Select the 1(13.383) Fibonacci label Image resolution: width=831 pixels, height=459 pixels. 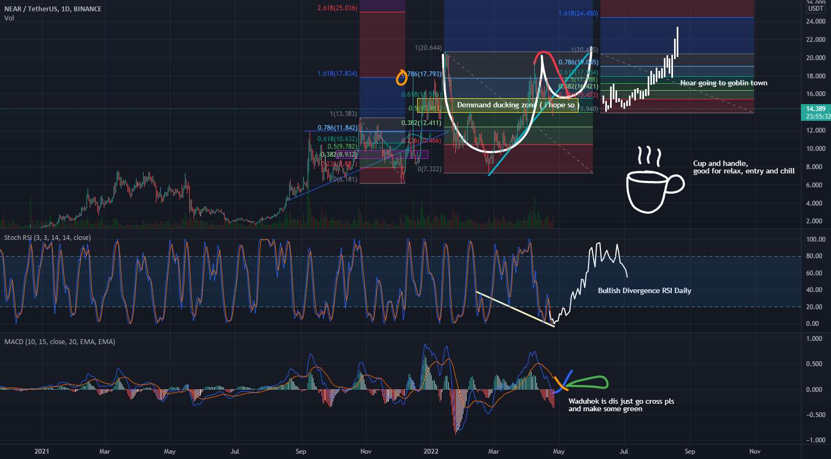(343, 114)
